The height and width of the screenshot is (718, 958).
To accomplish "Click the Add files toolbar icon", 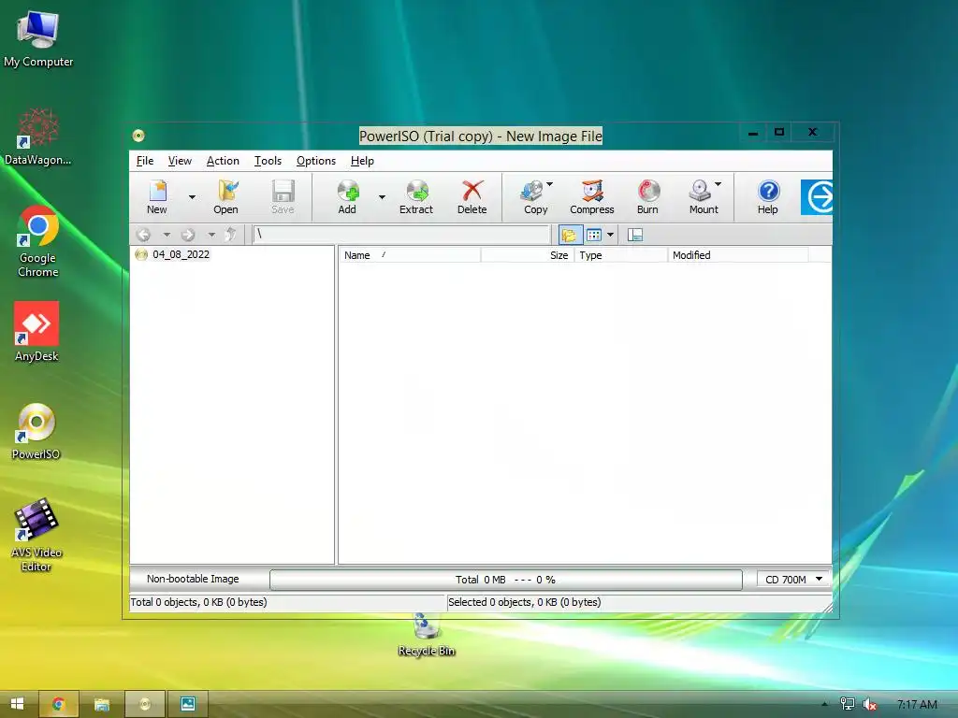I will coord(347,196).
